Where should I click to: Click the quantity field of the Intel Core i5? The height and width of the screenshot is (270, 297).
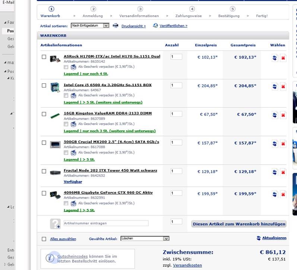pos(176,85)
